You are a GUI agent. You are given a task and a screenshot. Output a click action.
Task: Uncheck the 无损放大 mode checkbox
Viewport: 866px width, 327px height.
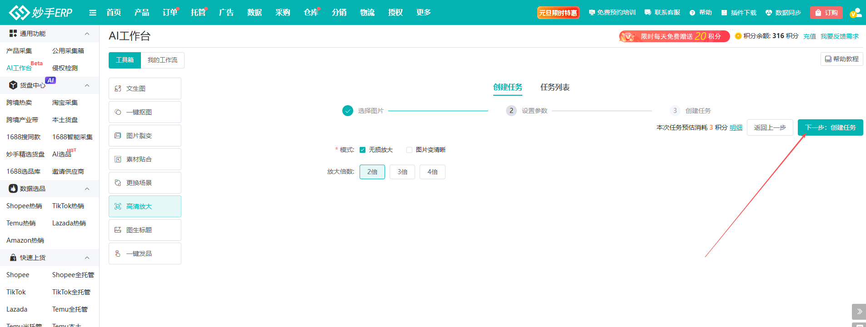coord(363,150)
